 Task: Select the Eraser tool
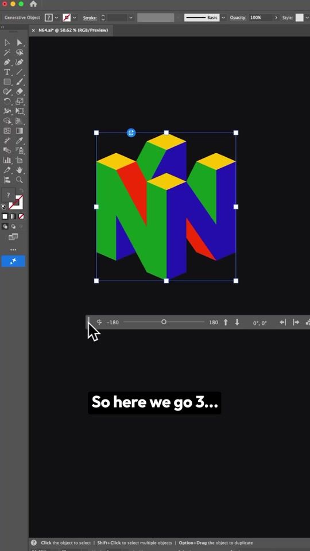tap(20, 92)
